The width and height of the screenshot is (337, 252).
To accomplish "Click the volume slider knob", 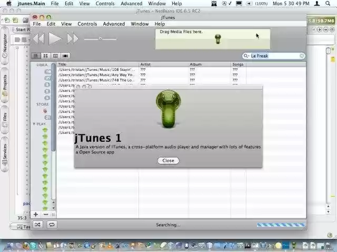I will (100, 38).
